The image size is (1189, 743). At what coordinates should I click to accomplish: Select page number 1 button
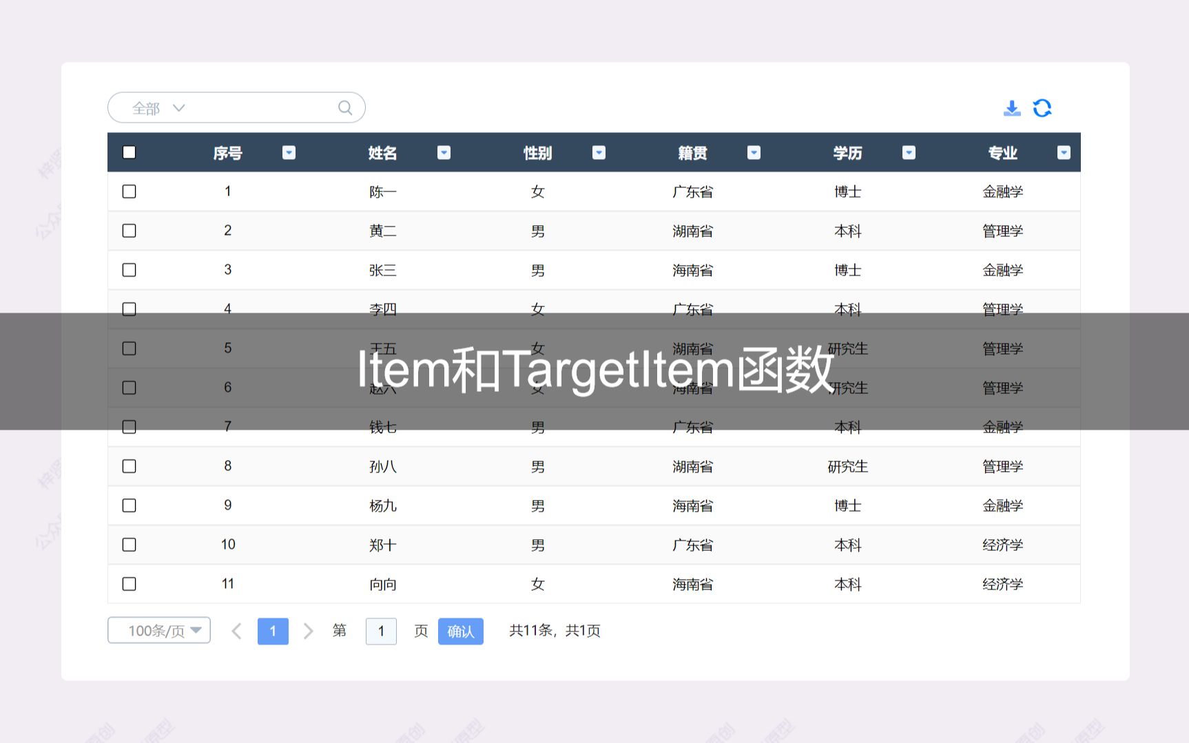[273, 631]
